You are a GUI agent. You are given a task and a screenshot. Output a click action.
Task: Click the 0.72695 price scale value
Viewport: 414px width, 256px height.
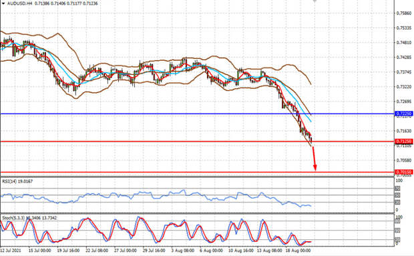click(404, 102)
